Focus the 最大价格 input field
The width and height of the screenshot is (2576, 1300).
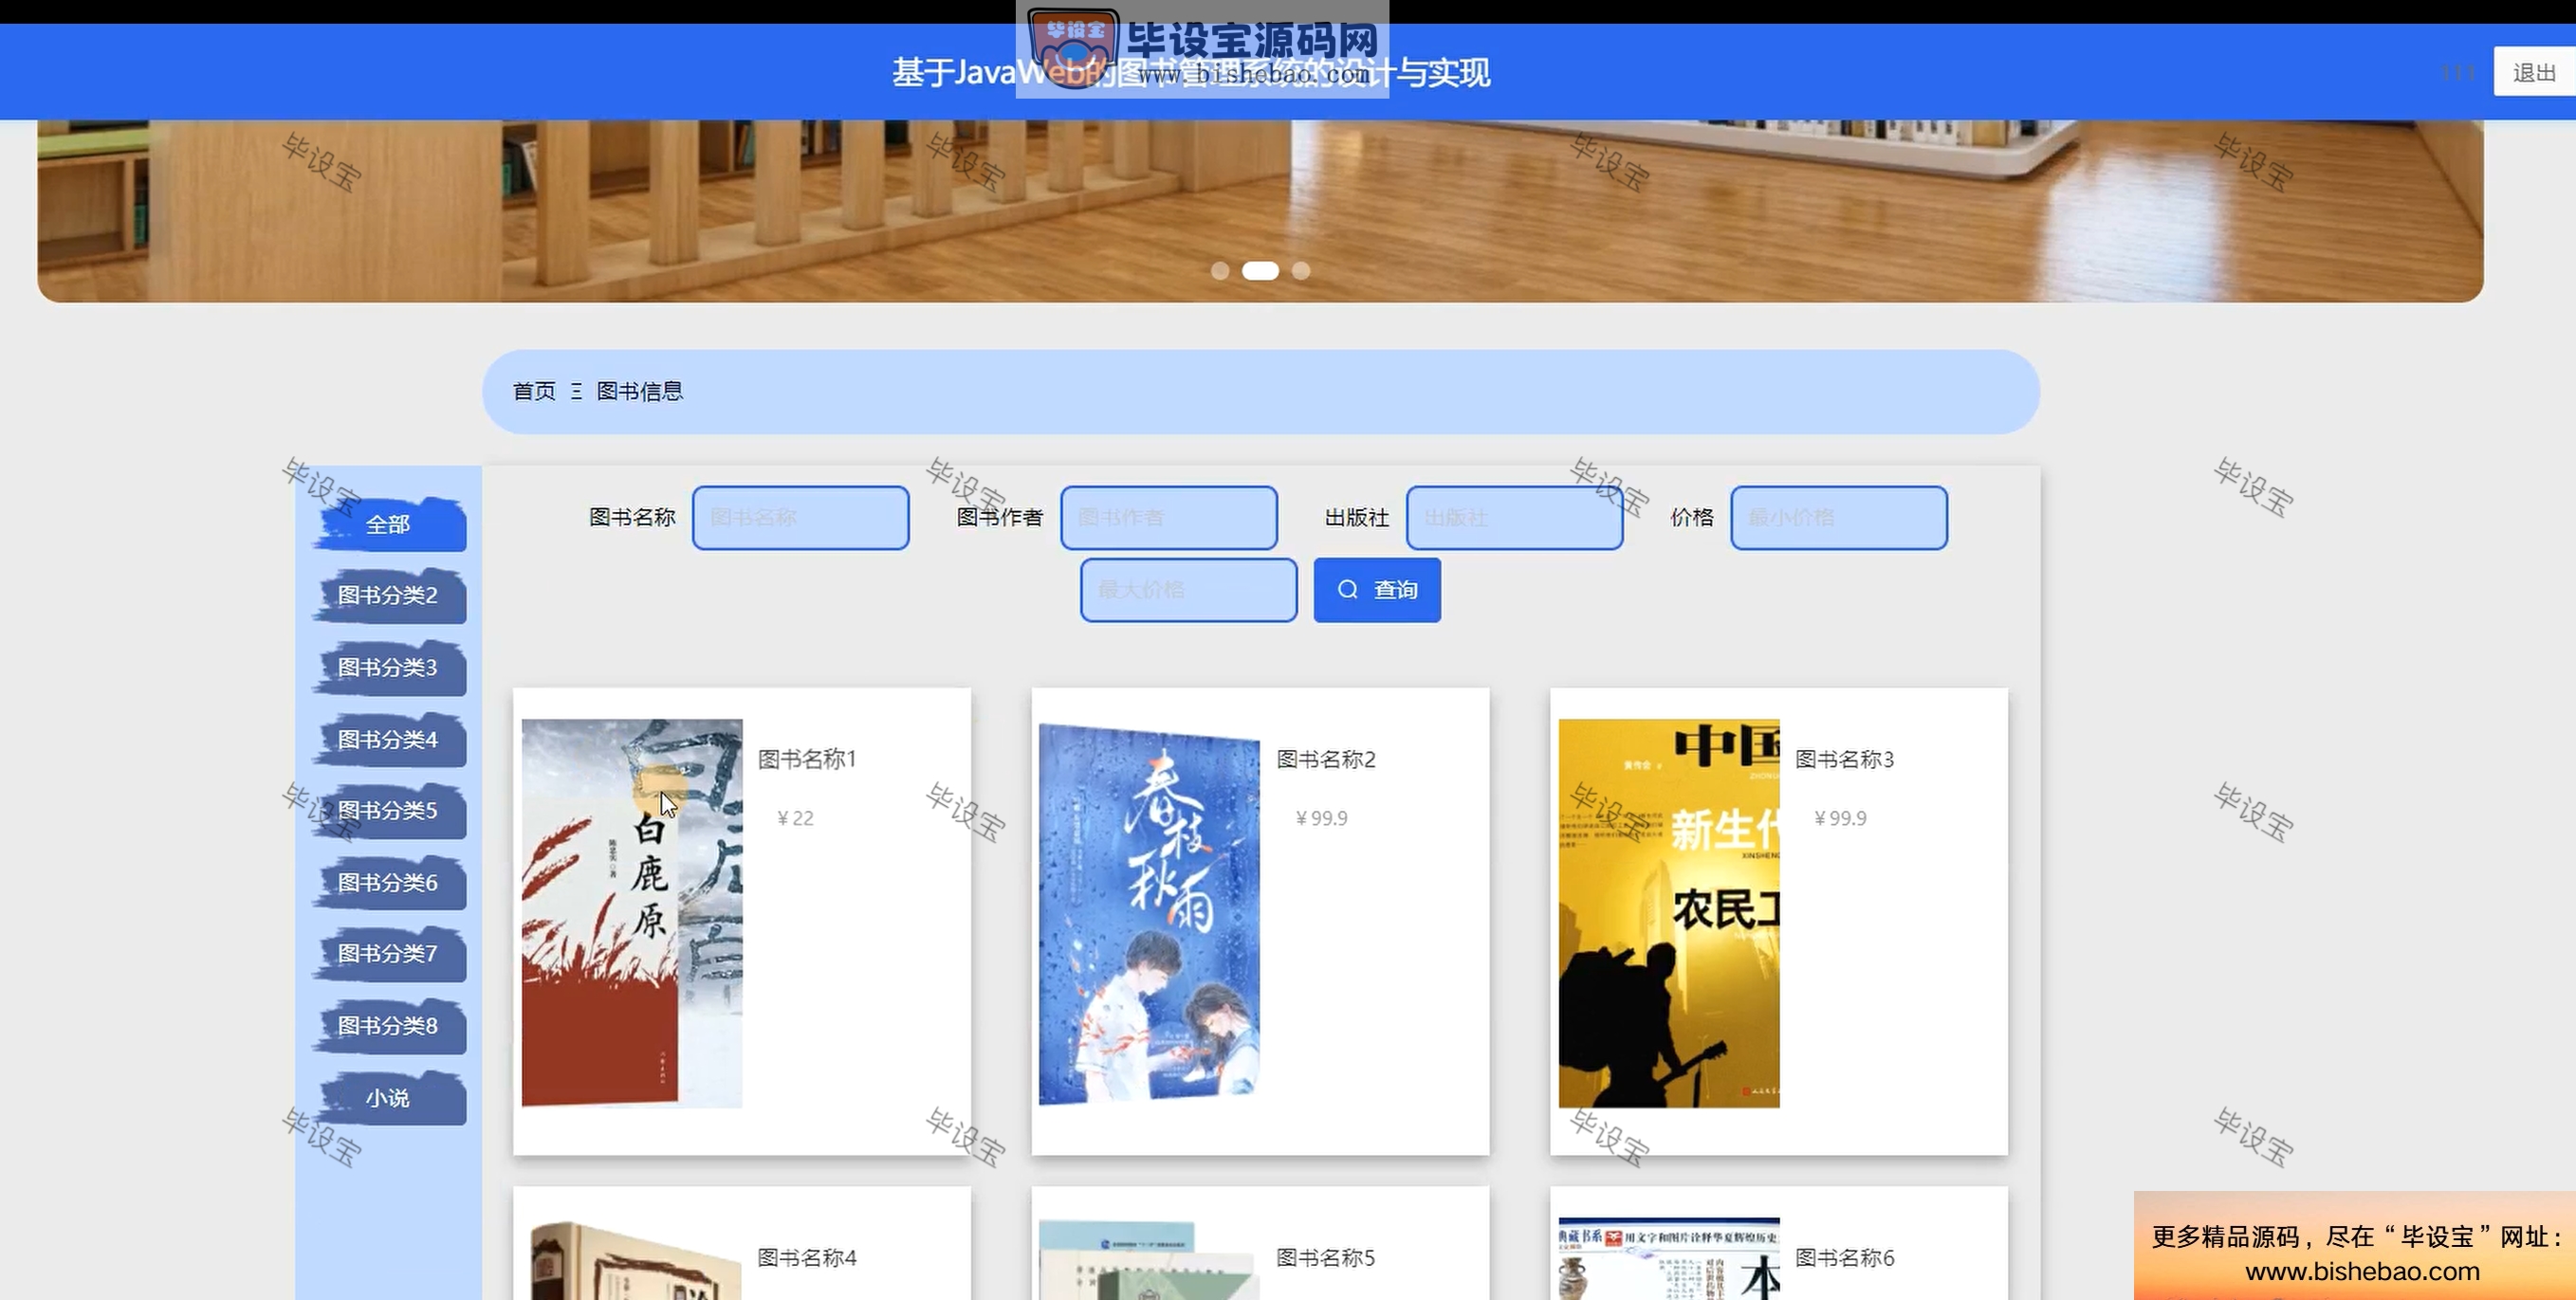coord(1189,590)
